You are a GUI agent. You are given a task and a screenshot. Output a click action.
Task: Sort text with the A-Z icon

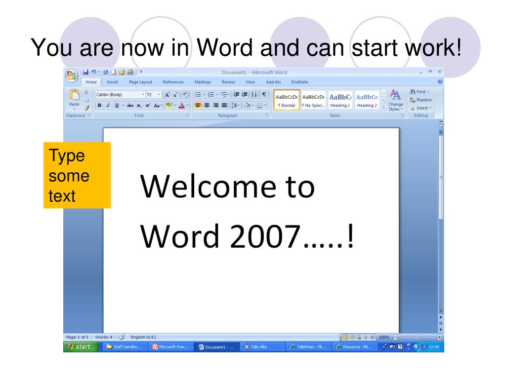pos(254,95)
